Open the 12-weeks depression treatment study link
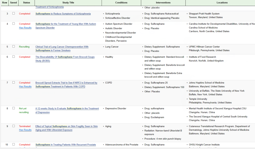Viewport: 255px width, 149px height. point(67,109)
